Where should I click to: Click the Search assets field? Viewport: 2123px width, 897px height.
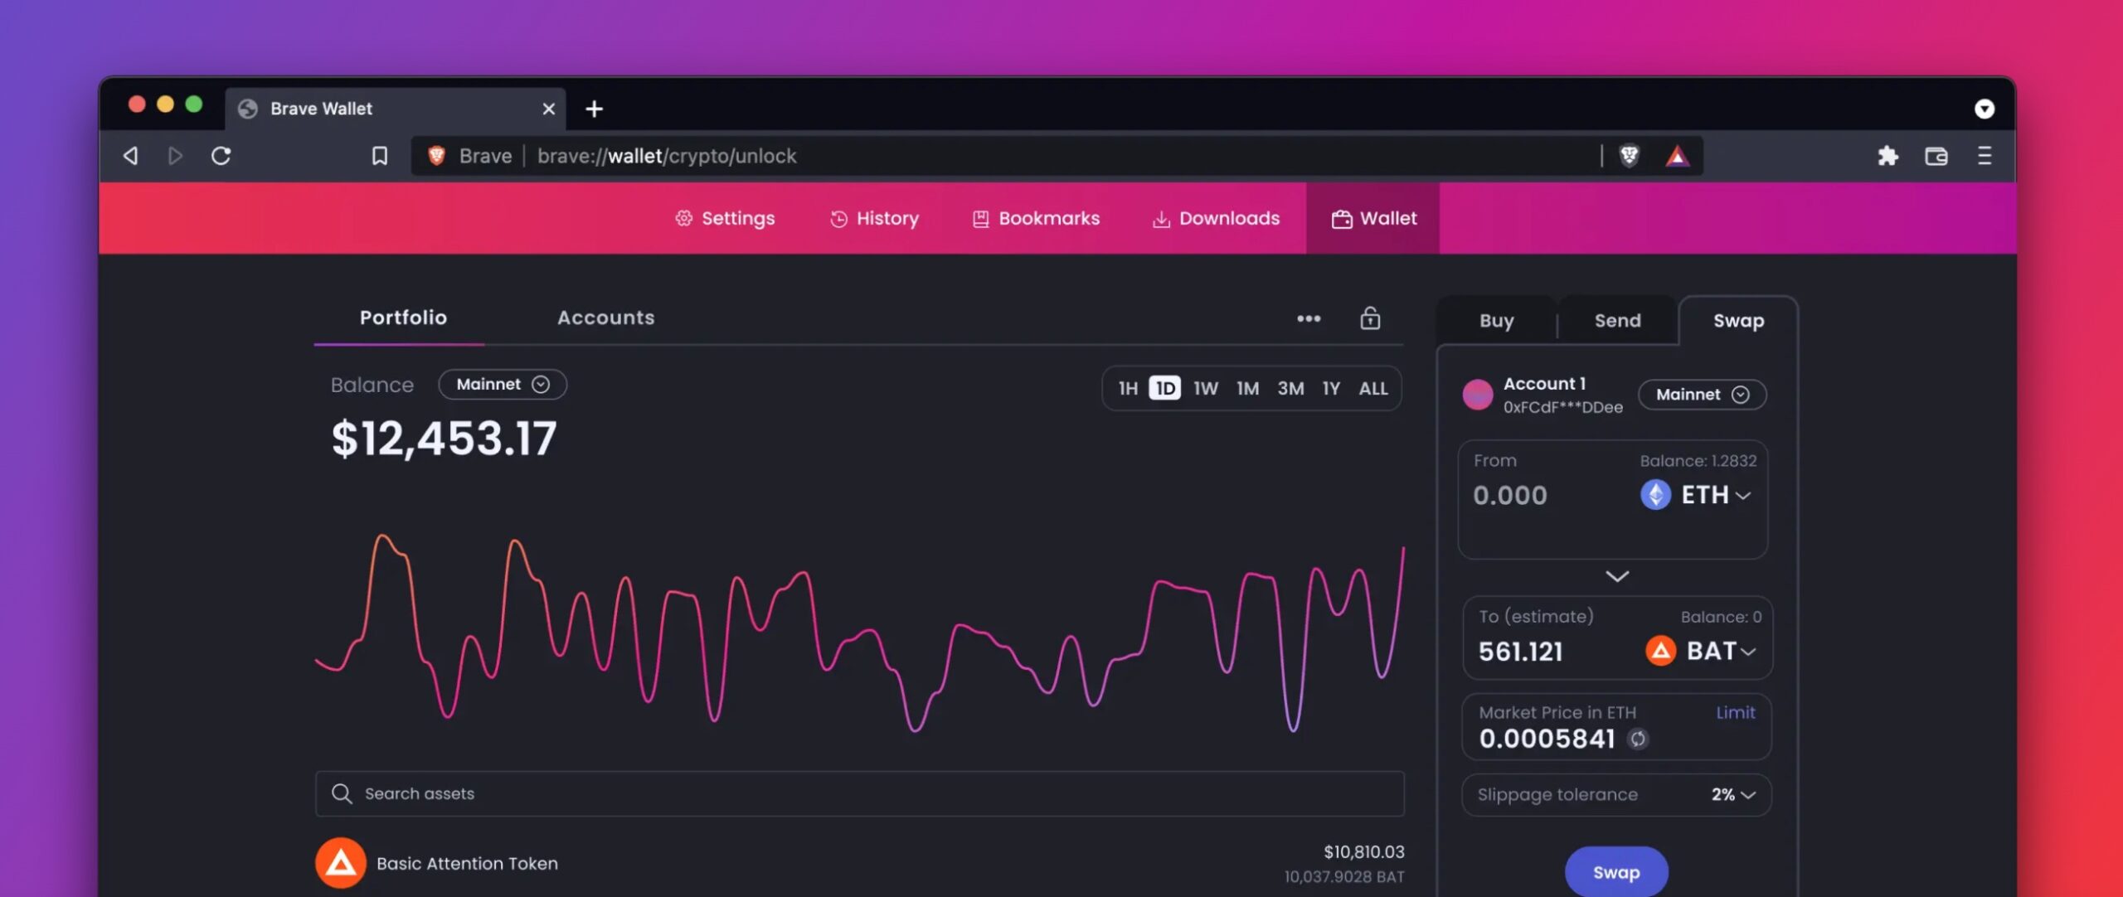click(859, 793)
